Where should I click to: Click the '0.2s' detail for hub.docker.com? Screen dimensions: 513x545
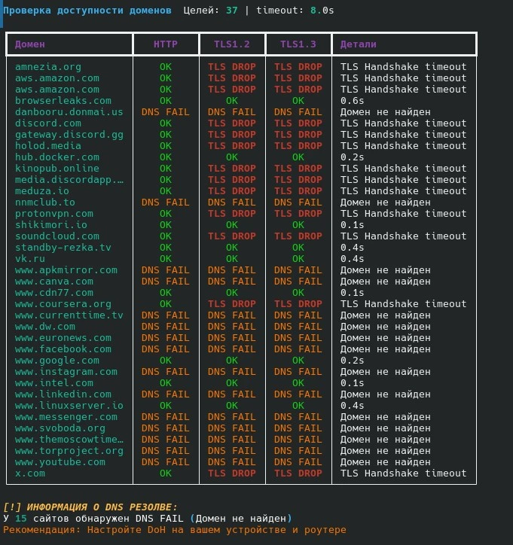point(352,157)
